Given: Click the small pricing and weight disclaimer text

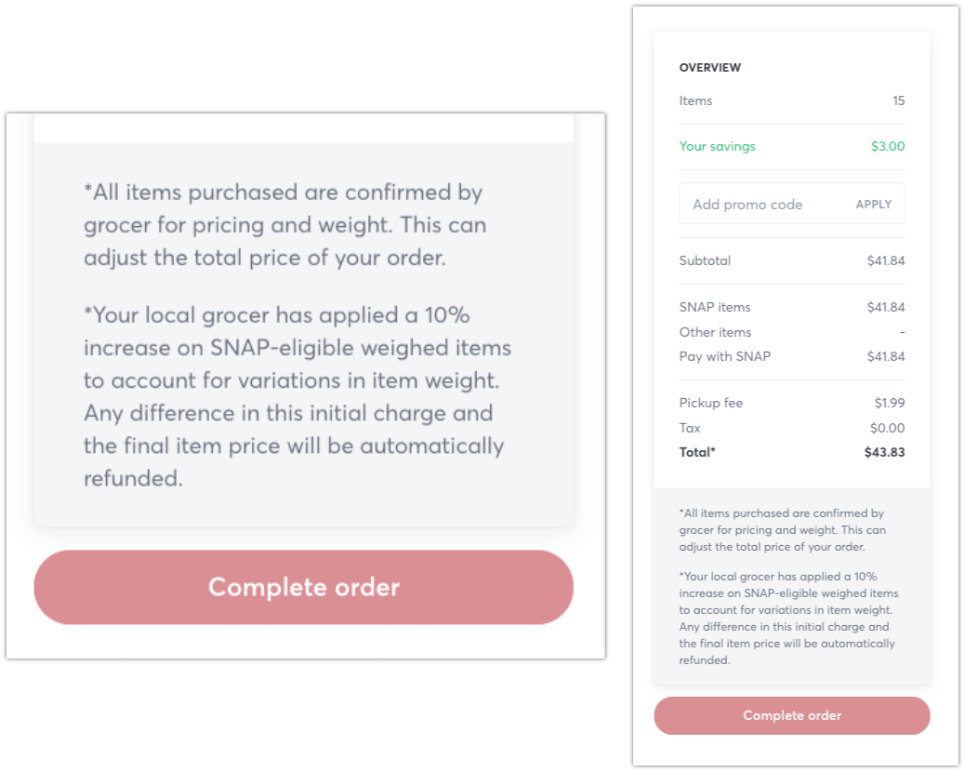Looking at the screenshot, I should [x=781, y=530].
